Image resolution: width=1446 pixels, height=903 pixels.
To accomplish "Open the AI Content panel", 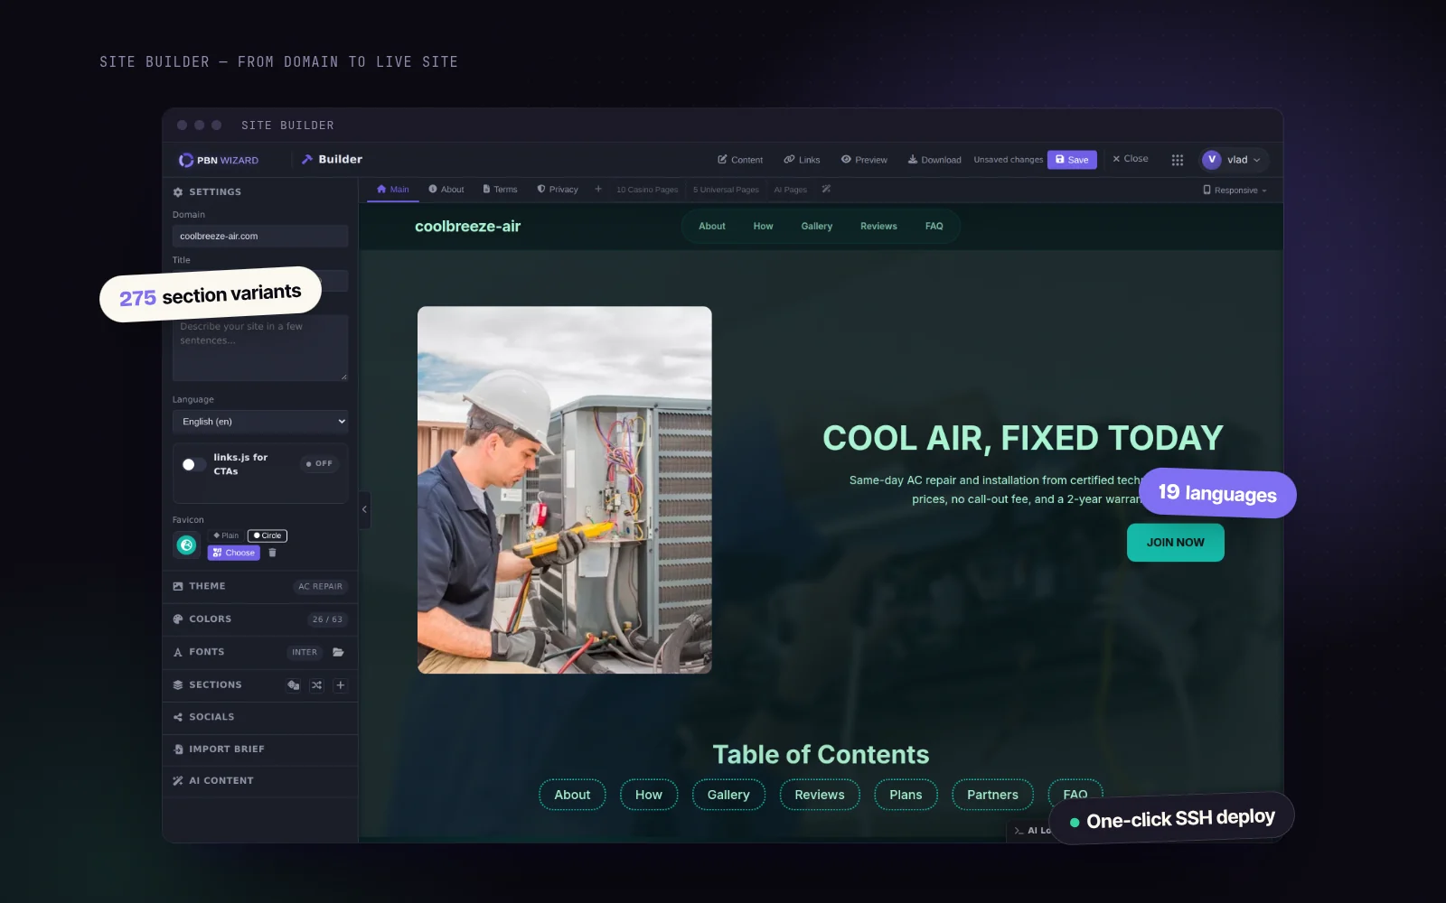I will 260,781.
